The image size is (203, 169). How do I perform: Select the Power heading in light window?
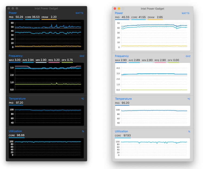pos(119,13)
